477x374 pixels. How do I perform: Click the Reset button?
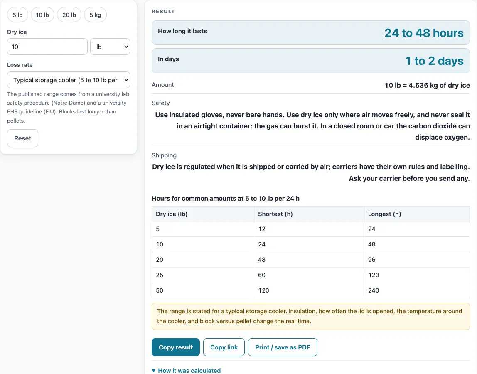22,138
